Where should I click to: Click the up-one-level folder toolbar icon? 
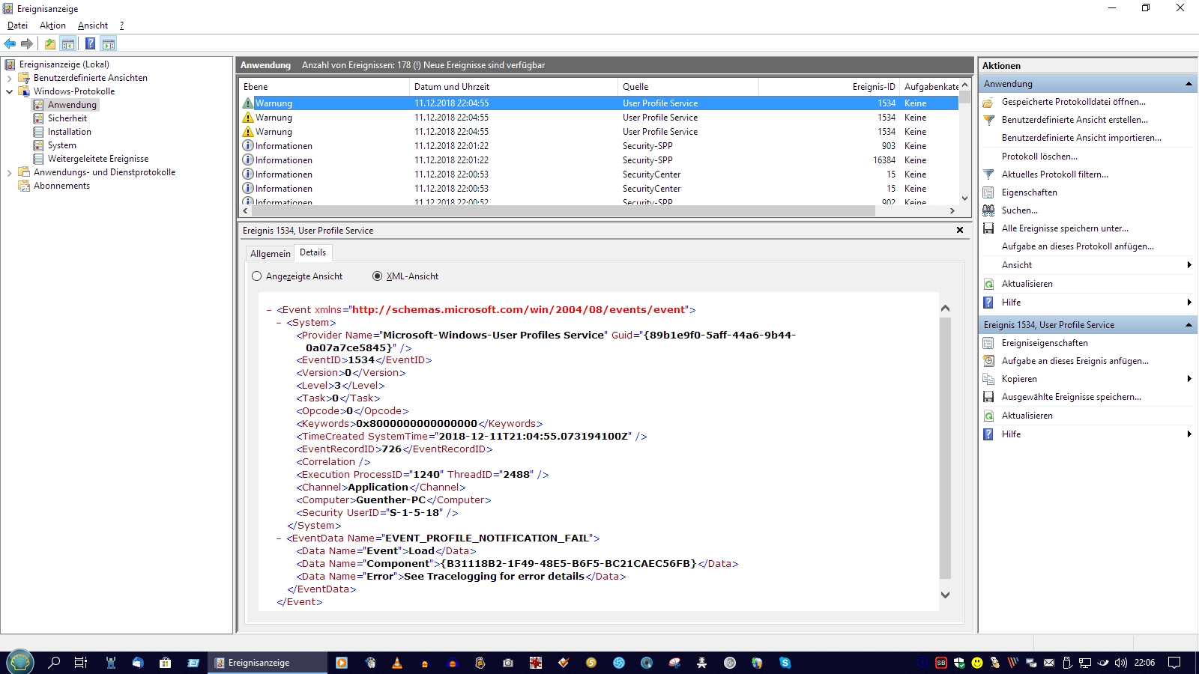[x=49, y=43]
